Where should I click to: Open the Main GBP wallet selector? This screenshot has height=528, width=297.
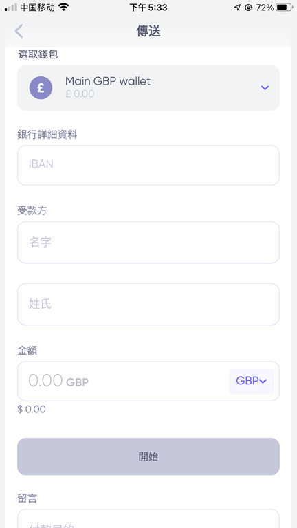(148, 87)
